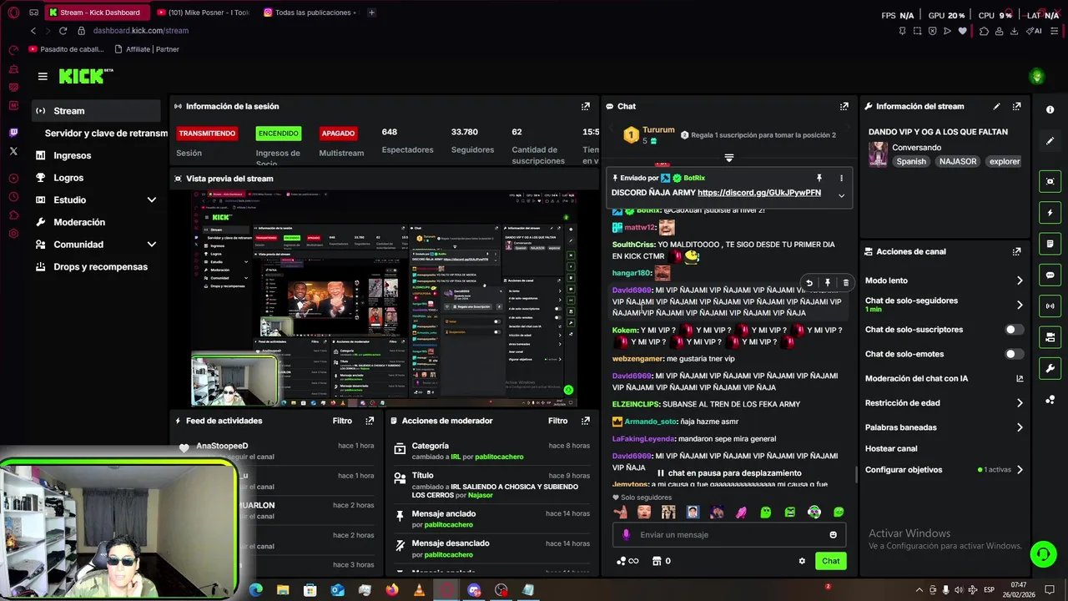This screenshot has width=1068, height=601.
Task: Pop out the Información de la sesión panel
Action: pos(585,107)
